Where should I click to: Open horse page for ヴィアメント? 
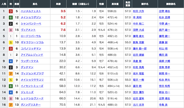(x=28, y=30)
